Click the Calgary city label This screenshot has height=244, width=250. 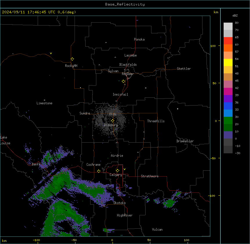(116, 175)
